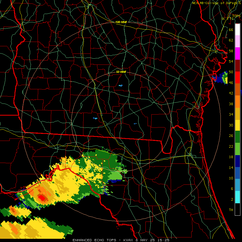The width and height of the screenshot is (242, 242).
Task: Select the magenta legend color band
Action: point(237,54)
